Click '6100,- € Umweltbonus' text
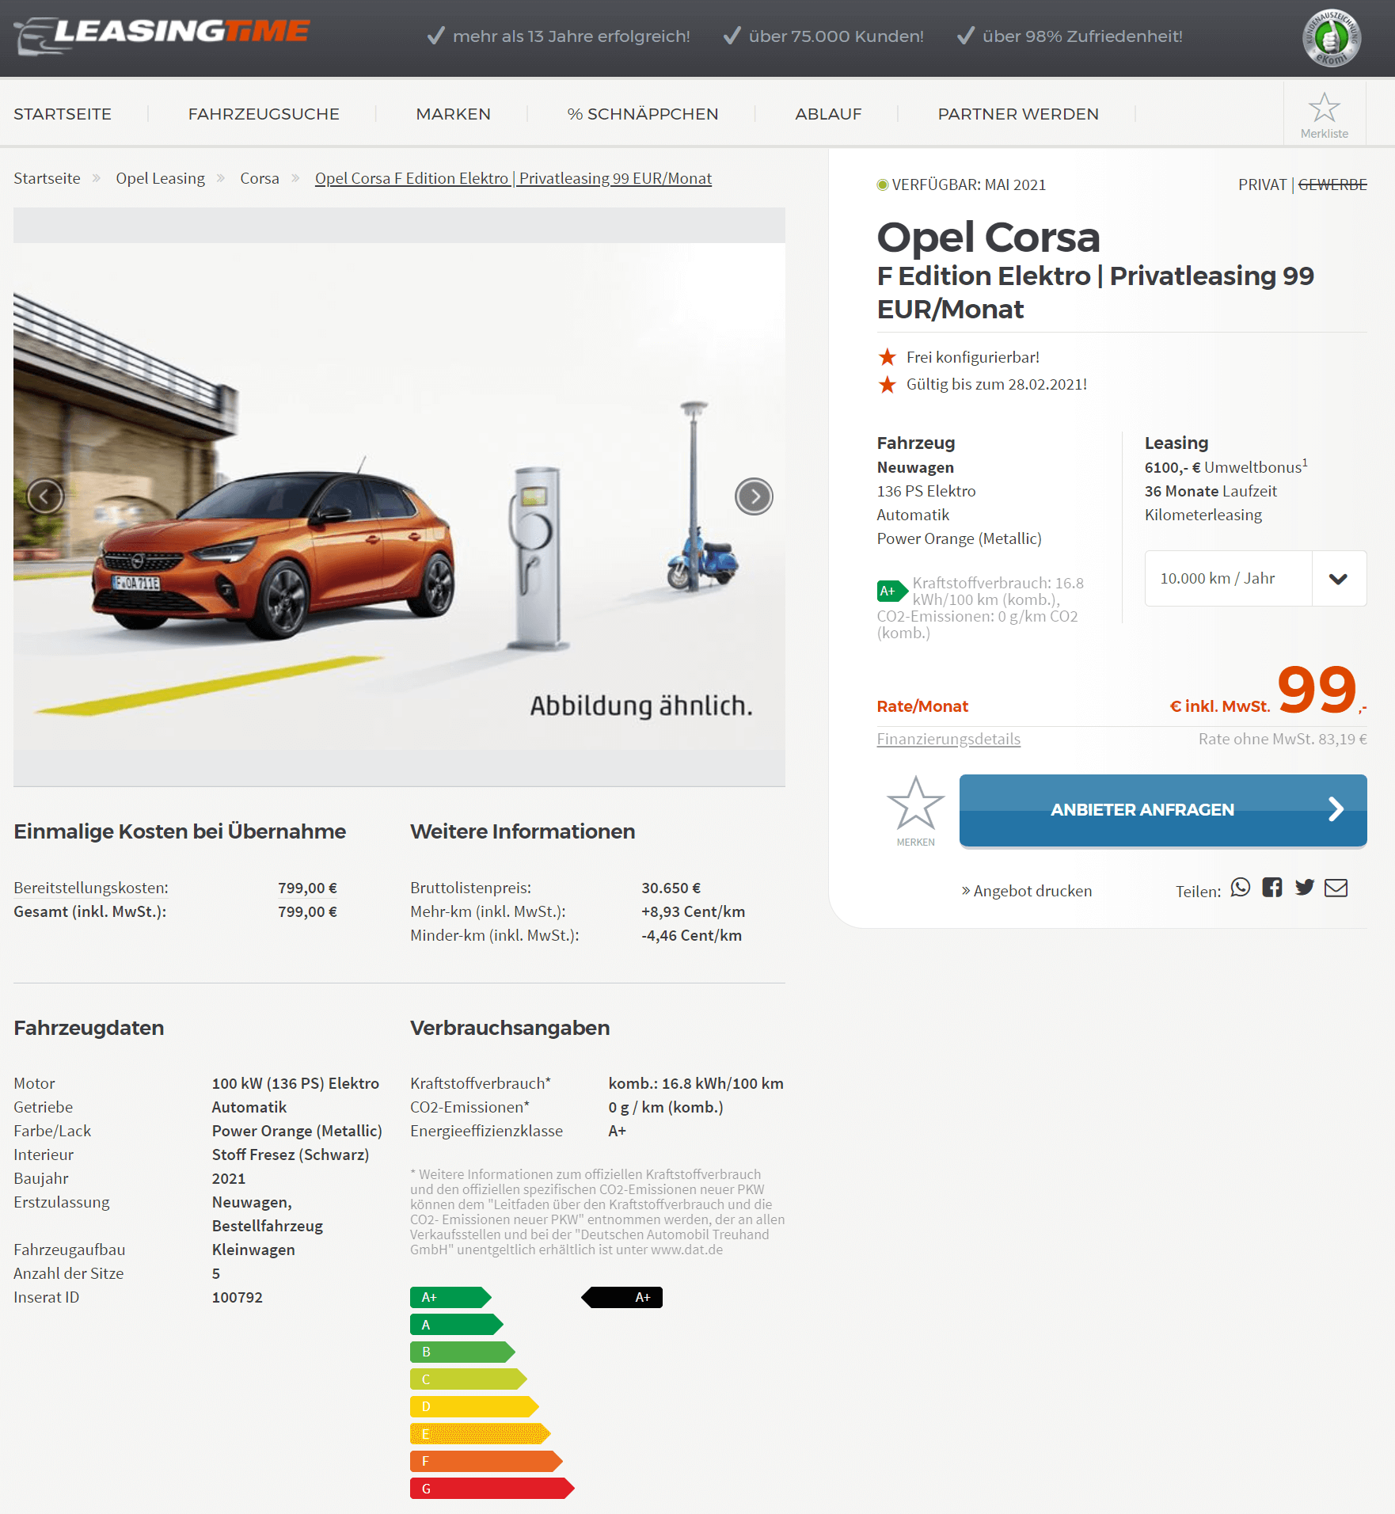 (x=1226, y=466)
